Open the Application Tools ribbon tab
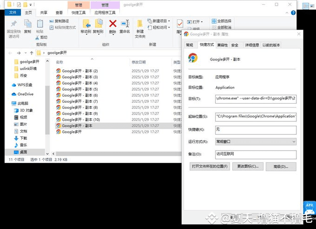This screenshot has width=316, height=229. [105, 13]
